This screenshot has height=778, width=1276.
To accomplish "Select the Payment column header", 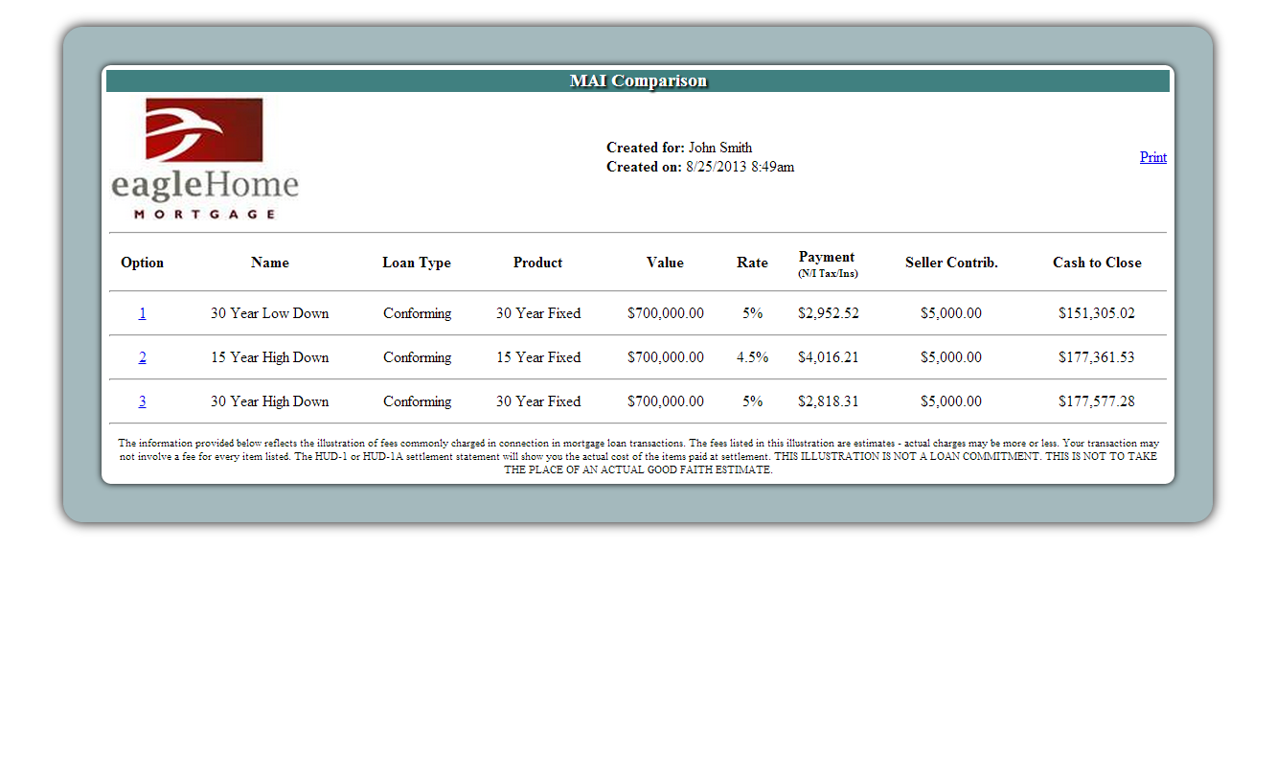I will click(x=827, y=258).
